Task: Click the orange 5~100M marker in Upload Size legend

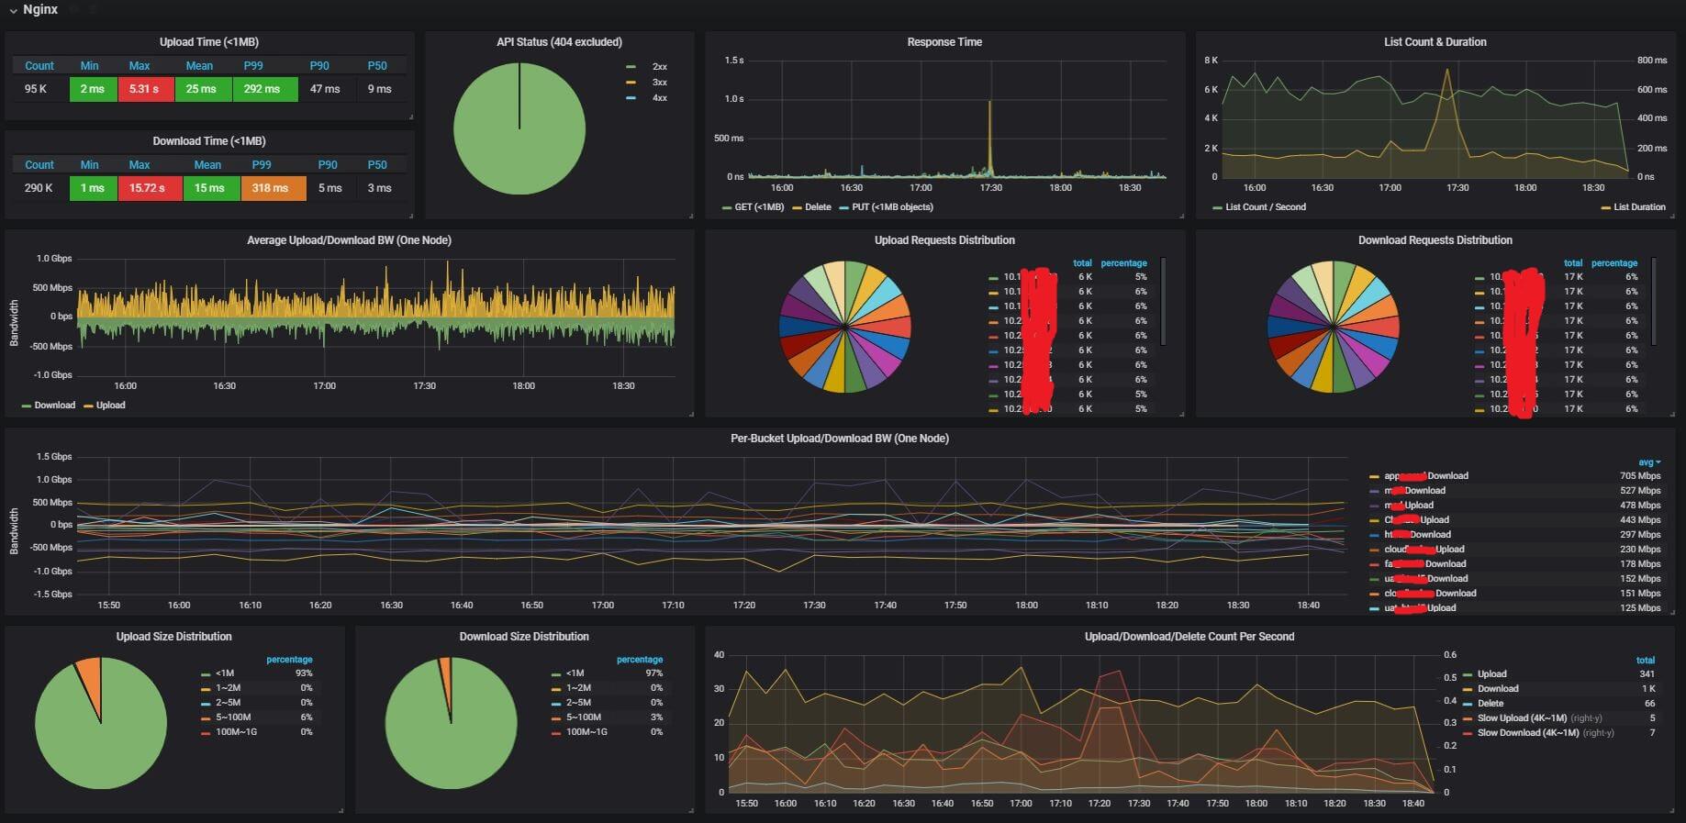Action: (x=206, y=717)
